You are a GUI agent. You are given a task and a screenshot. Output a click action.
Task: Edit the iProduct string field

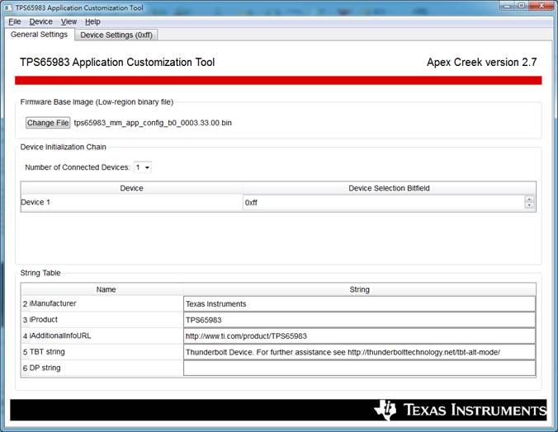tap(359, 320)
